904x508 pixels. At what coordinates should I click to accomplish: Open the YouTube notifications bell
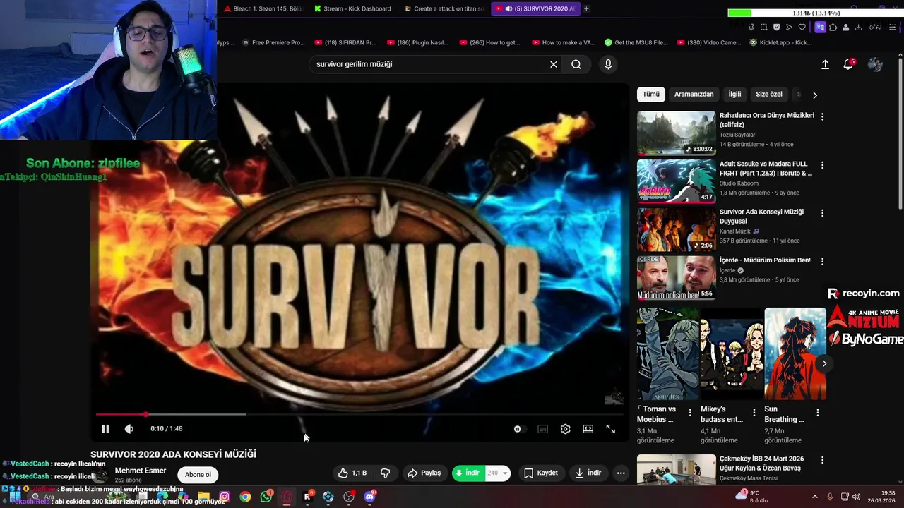848,64
